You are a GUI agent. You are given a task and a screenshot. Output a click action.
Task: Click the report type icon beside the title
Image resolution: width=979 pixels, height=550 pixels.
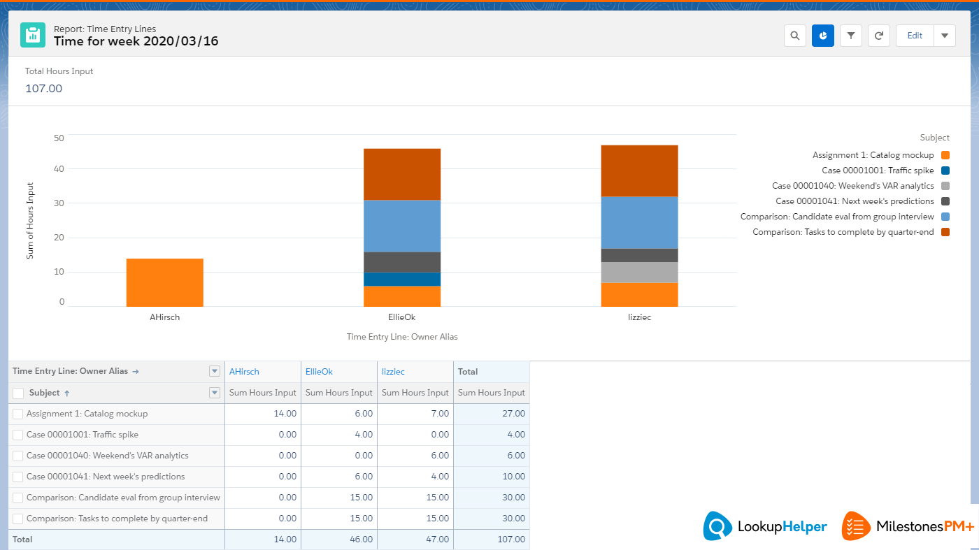click(x=32, y=35)
